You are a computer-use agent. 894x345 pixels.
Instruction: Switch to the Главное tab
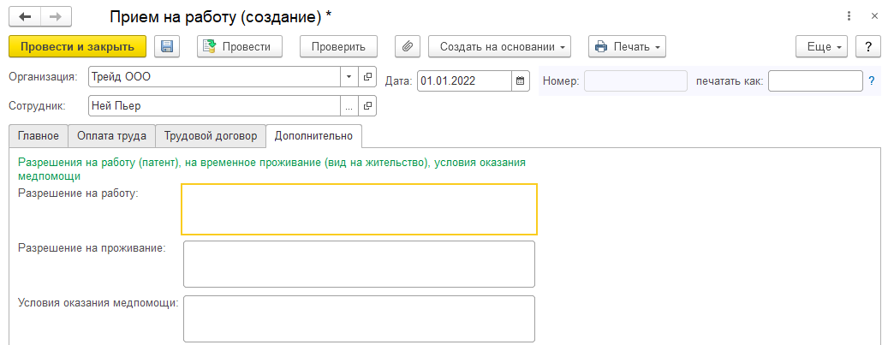(x=39, y=136)
